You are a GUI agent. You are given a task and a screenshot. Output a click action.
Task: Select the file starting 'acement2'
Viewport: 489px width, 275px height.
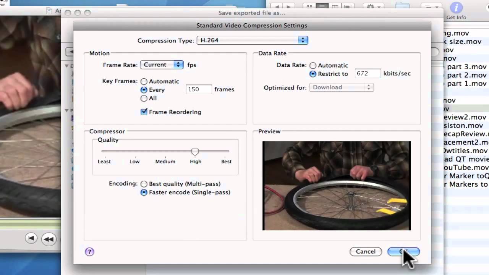466,142
